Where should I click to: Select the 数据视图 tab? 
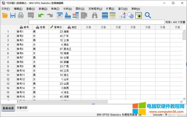click(x=8, y=108)
